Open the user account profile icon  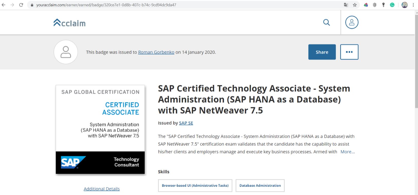[351, 22]
